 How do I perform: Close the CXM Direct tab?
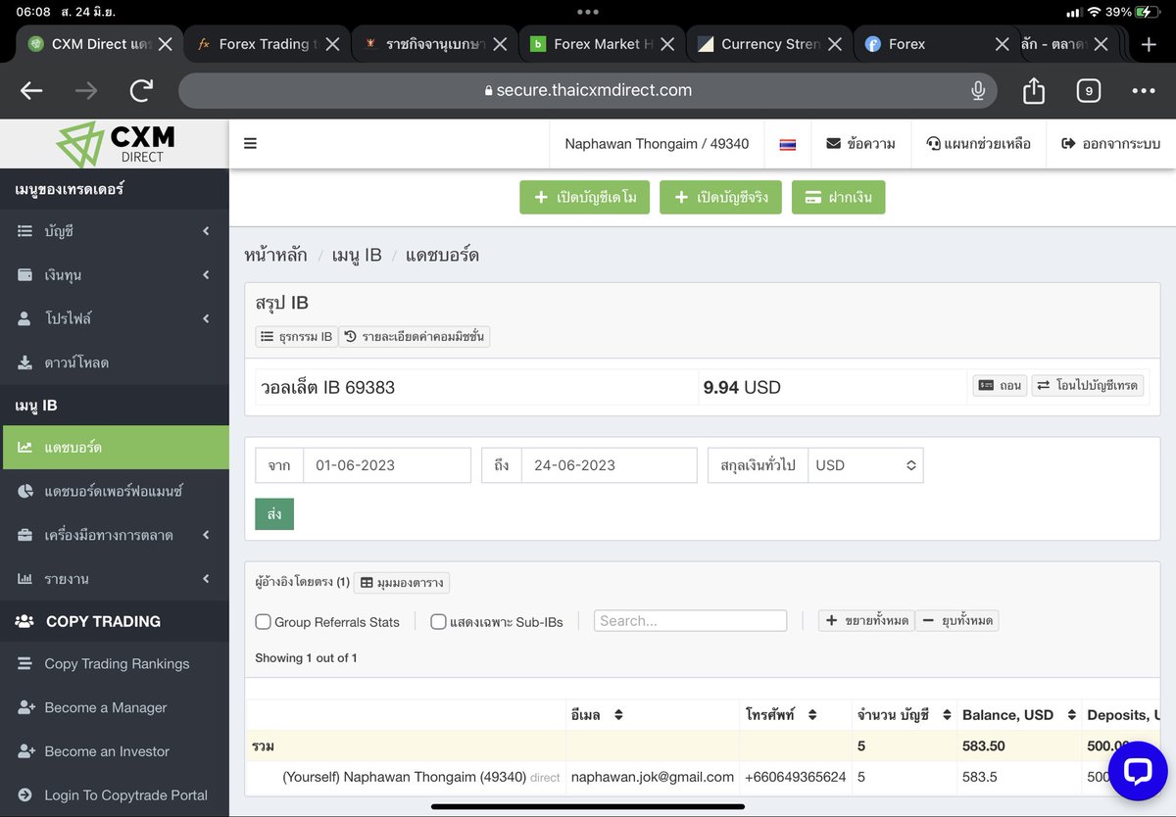[165, 44]
